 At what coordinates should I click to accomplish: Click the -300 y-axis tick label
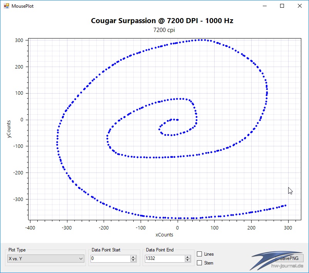tap(18, 199)
